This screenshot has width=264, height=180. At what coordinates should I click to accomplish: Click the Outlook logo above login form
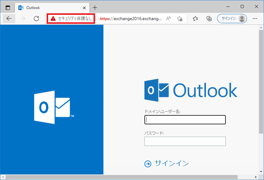pyautogui.click(x=191, y=90)
